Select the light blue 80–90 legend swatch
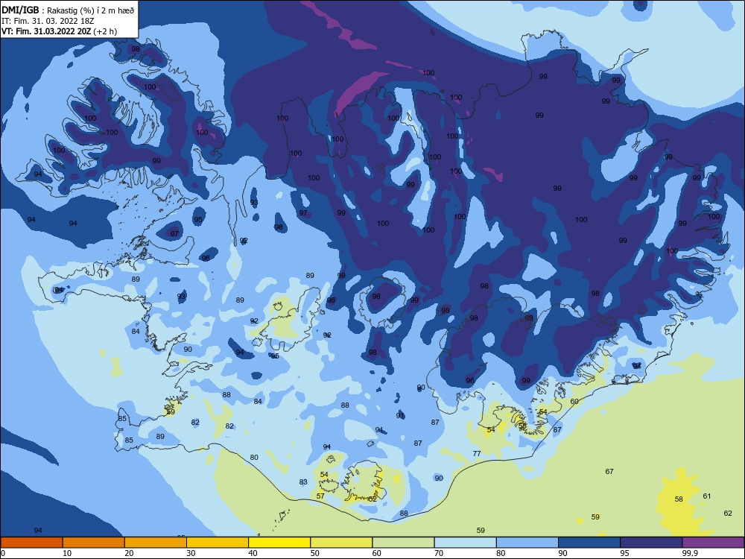Image resolution: width=745 pixels, height=559 pixels. [527, 543]
